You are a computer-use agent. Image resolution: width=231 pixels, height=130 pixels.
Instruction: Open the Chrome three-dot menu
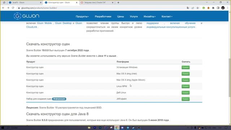[228, 8]
